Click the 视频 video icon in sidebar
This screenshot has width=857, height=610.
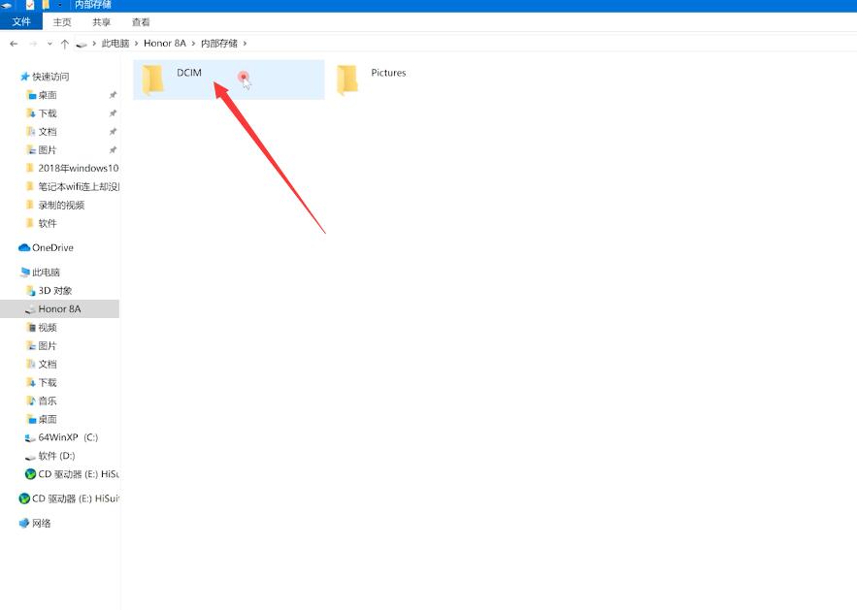point(31,328)
